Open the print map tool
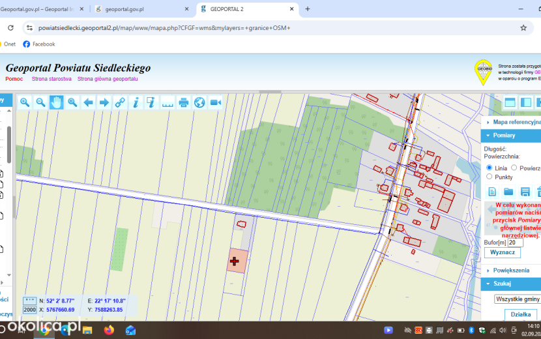The height and width of the screenshot is (339, 541). [x=184, y=102]
